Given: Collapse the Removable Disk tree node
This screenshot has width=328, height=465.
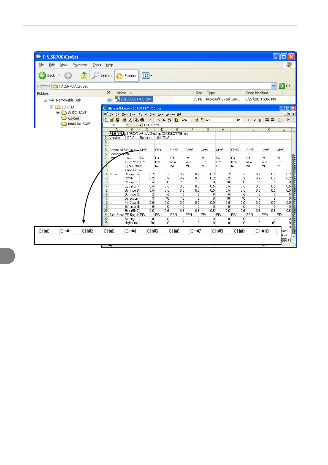Looking at the screenshot, I should 45,100.
